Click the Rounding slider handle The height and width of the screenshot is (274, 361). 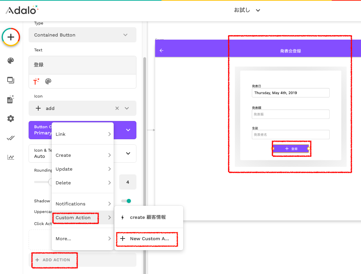click(51, 182)
